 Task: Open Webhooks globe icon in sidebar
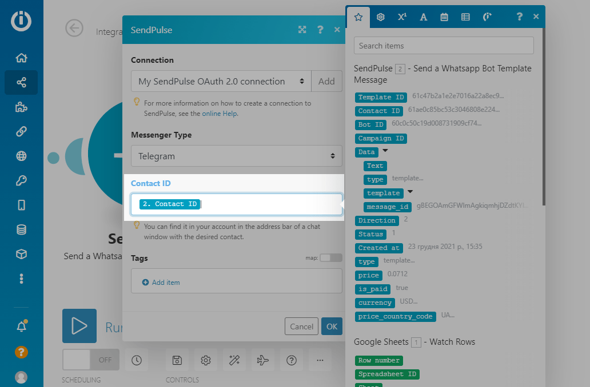pos(22,156)
